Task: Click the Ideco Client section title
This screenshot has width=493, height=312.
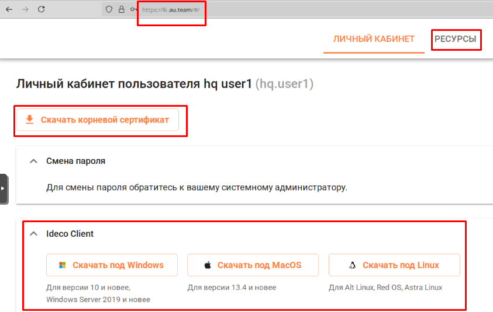Action: (70, 234)
